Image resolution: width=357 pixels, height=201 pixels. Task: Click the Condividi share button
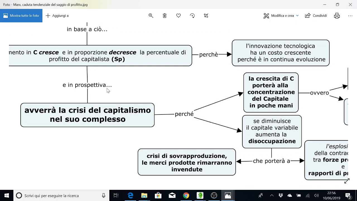(x=316, y=16)
